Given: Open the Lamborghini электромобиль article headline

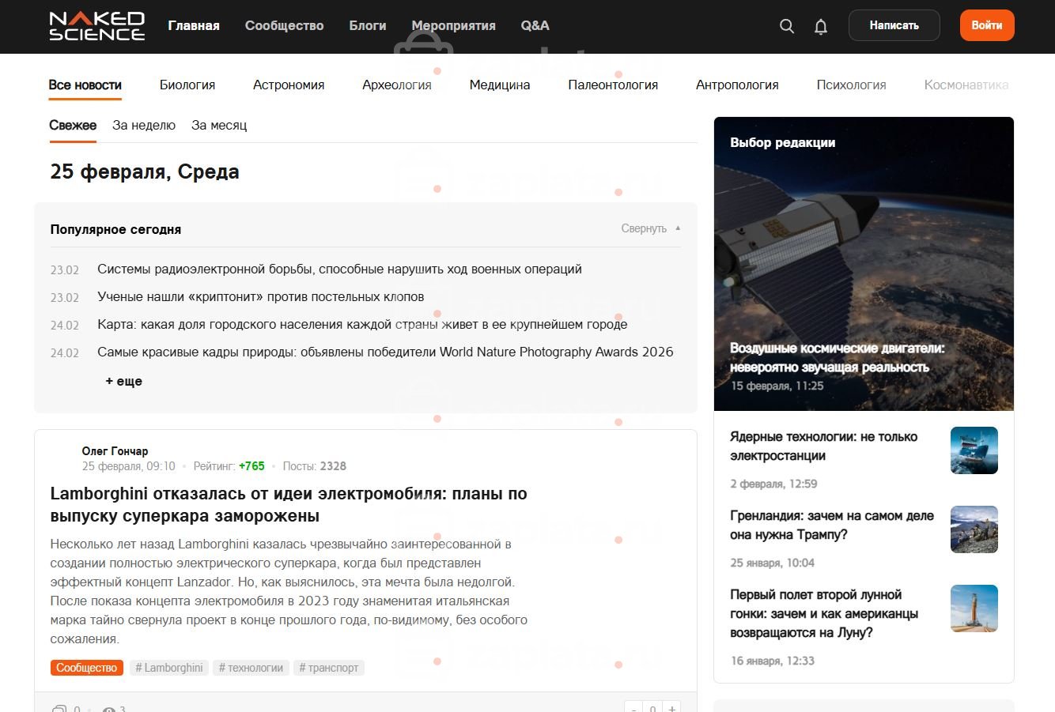Looking at the screenshot, I should [x=289, y=505].
